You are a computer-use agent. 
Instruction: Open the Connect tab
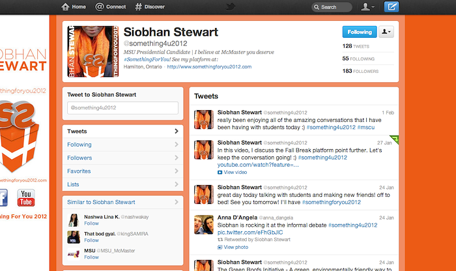click(x=111, y=7)
